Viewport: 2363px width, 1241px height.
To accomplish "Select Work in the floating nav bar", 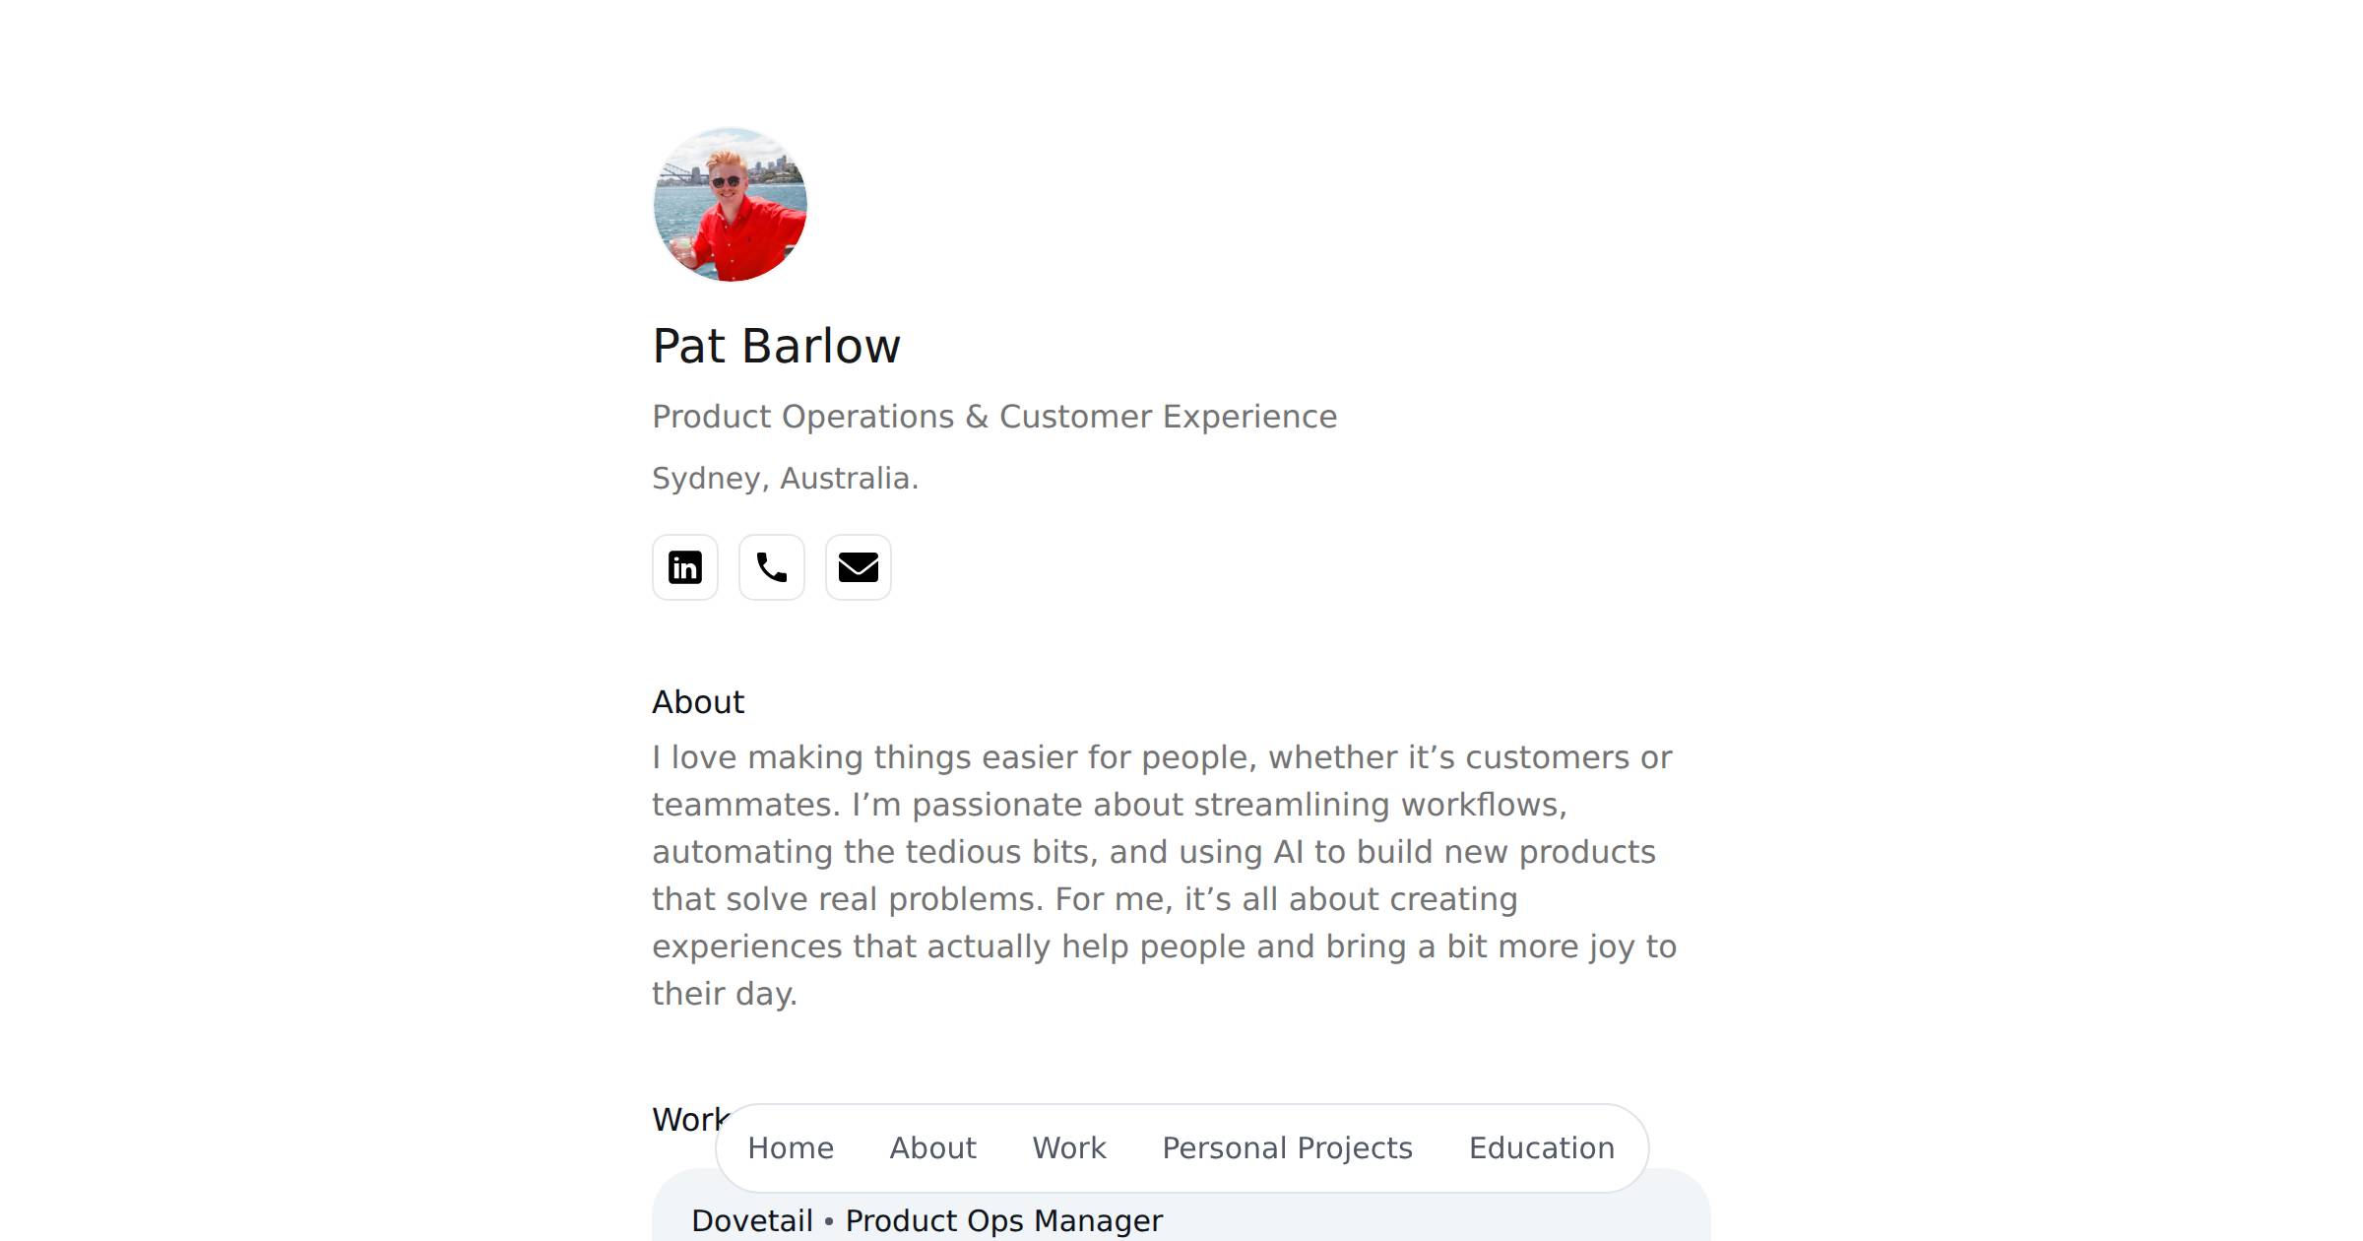I will tap(1069, 1148).
